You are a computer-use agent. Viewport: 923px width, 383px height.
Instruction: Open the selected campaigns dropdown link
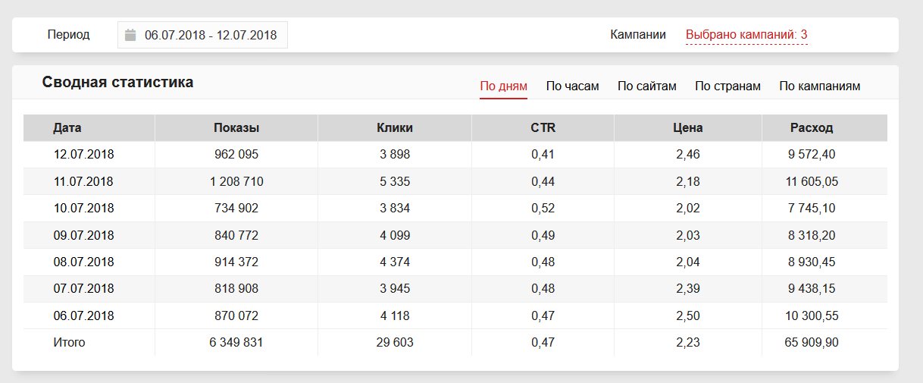pos(746,35)
